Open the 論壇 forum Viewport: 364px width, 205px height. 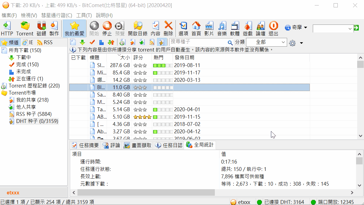(261, 29)
